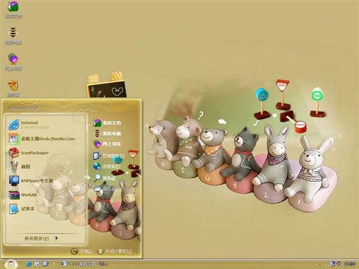Switch to the 桌酷主题 taskbar window
This screenshot has width=359, height=269.
coord(84,264)
